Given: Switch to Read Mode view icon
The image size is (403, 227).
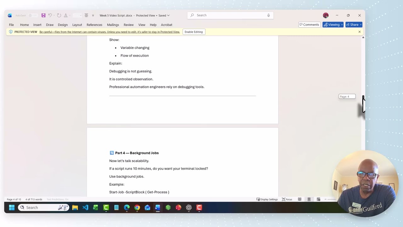Looking at the screenshot, I should 300,199.
